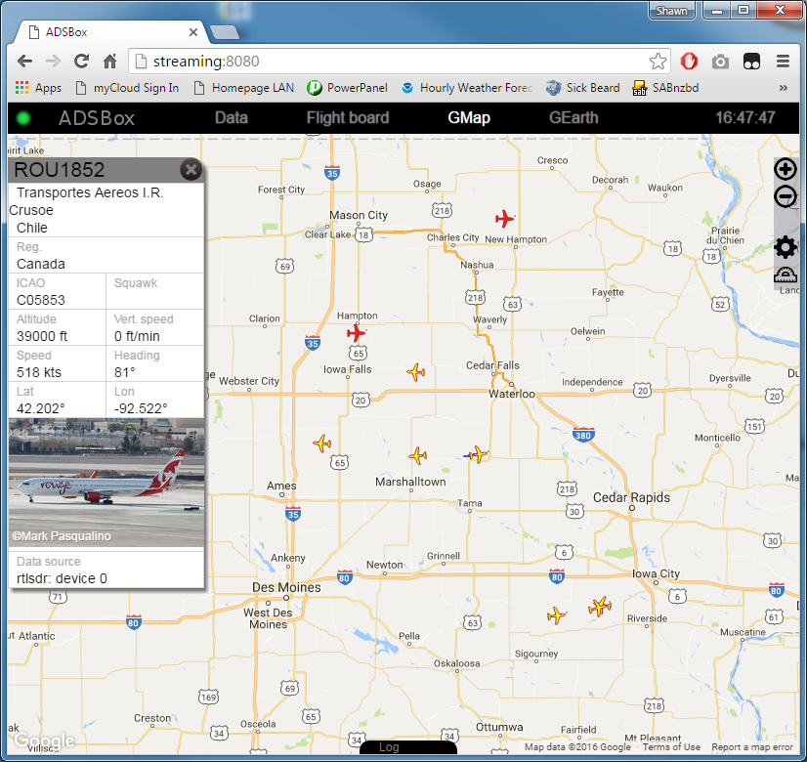Open the Sick Beard bookmark

coord(583,88)
